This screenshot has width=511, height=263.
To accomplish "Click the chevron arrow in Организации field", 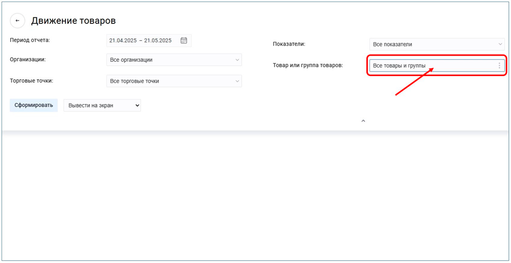I will tap(237, 60).
